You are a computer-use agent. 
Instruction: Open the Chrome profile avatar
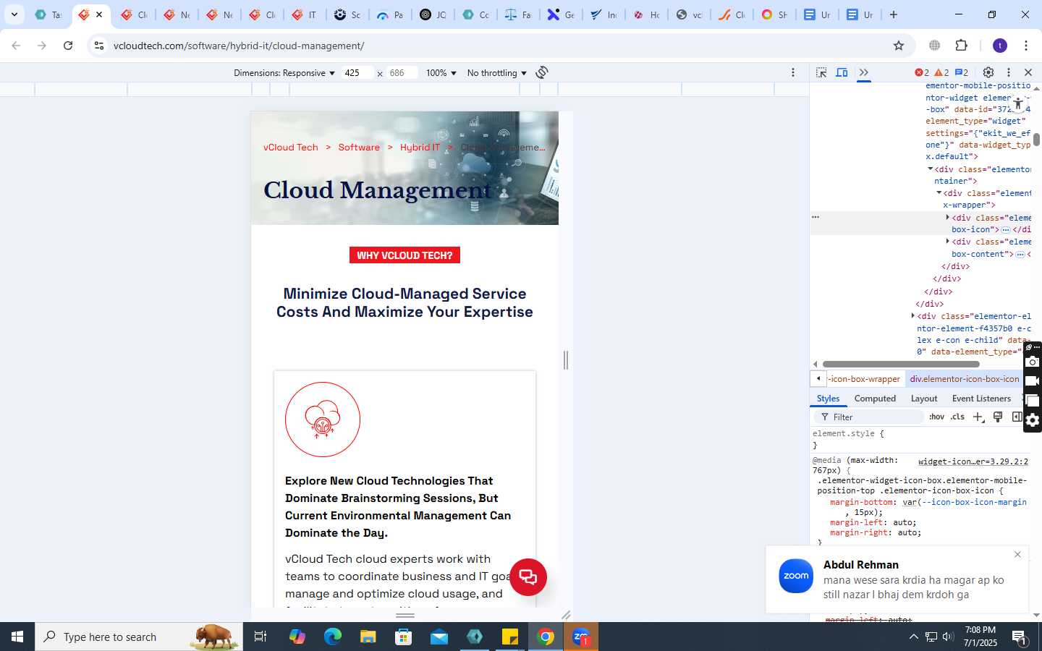[x=1000, y=46]
